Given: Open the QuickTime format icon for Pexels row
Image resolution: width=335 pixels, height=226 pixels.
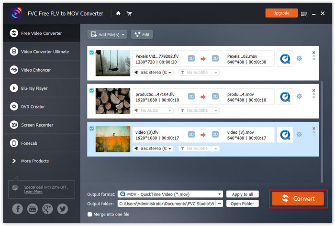Looking at the screenshot, I should coord(285,59).
